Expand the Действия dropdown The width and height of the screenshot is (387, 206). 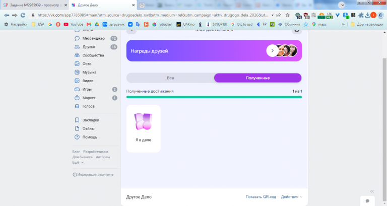pos(291,197)
